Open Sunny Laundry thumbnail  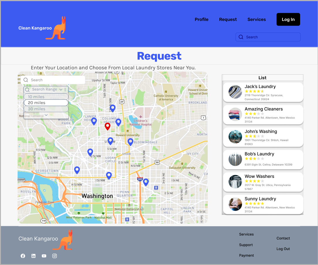click(235, 204)
